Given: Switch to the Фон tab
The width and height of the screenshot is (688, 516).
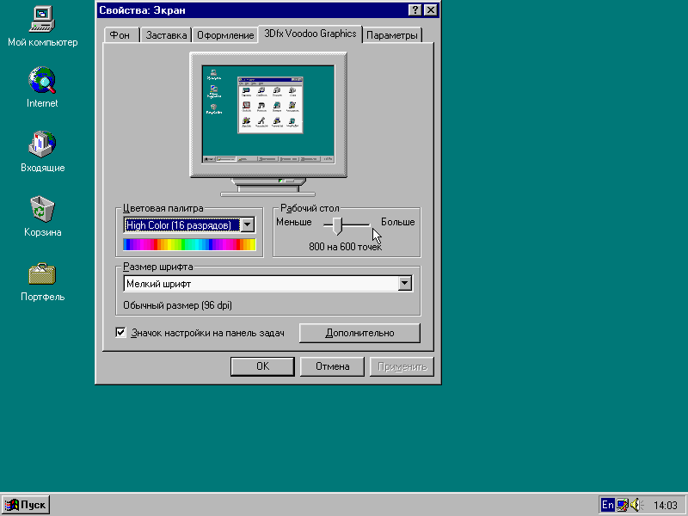Looking at the screenshot, I should tap(120, 35).
